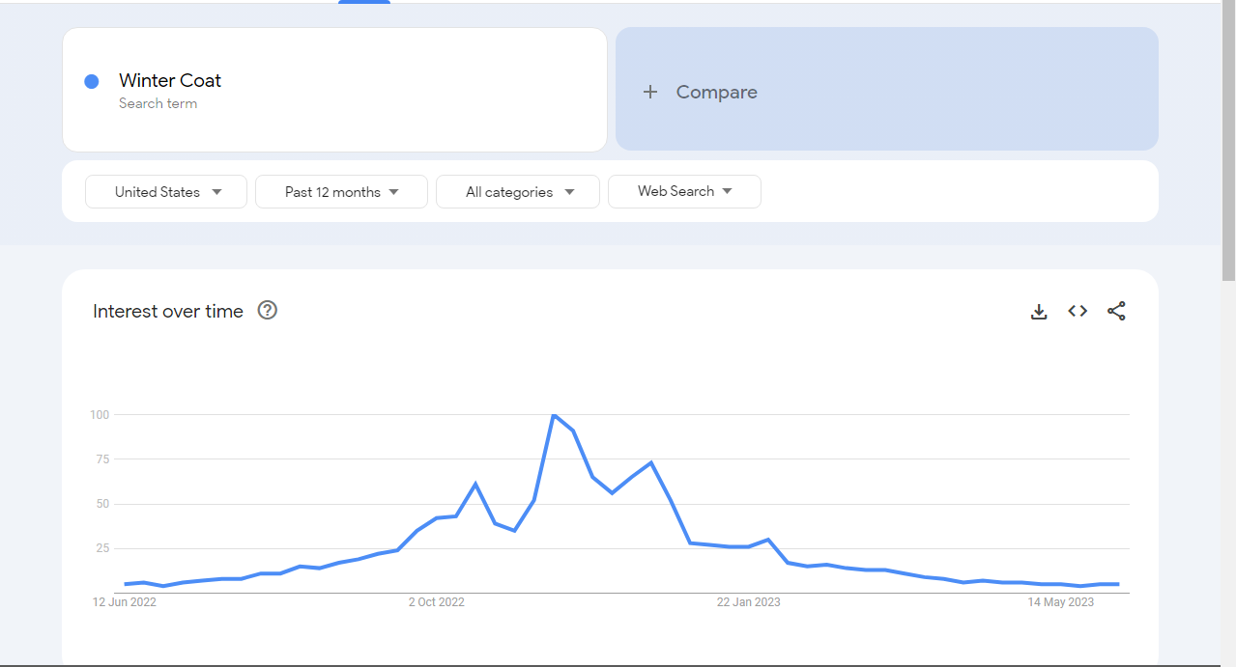Open the All categories dropdown
The width and height of the screenshot is (1236, 667).
(x=518, y=192)
